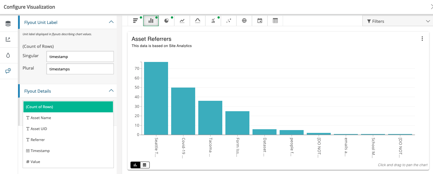
Task: Click the 'emails a...' axis label
Action: click(346, 146)
